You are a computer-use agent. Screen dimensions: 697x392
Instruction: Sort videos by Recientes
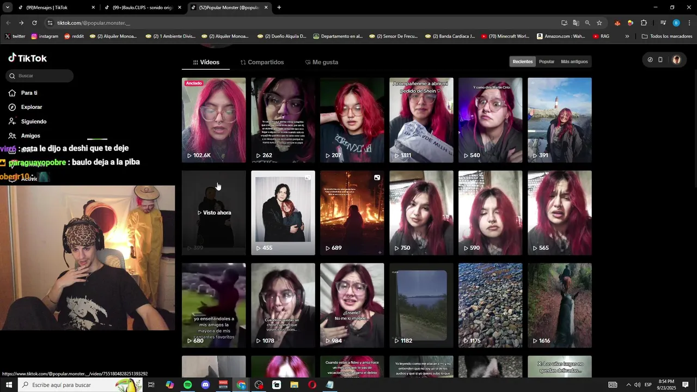523,62
